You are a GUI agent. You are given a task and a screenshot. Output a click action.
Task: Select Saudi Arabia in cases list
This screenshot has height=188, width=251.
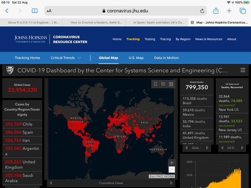point(22,178)
